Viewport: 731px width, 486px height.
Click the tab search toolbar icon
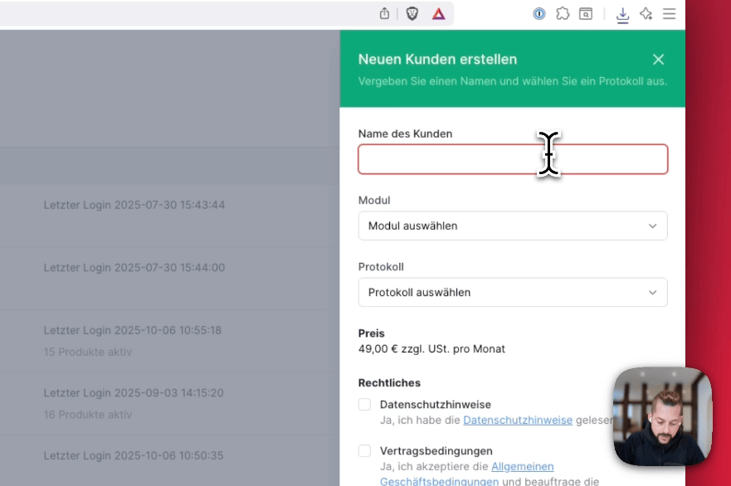tap(586, 13)
